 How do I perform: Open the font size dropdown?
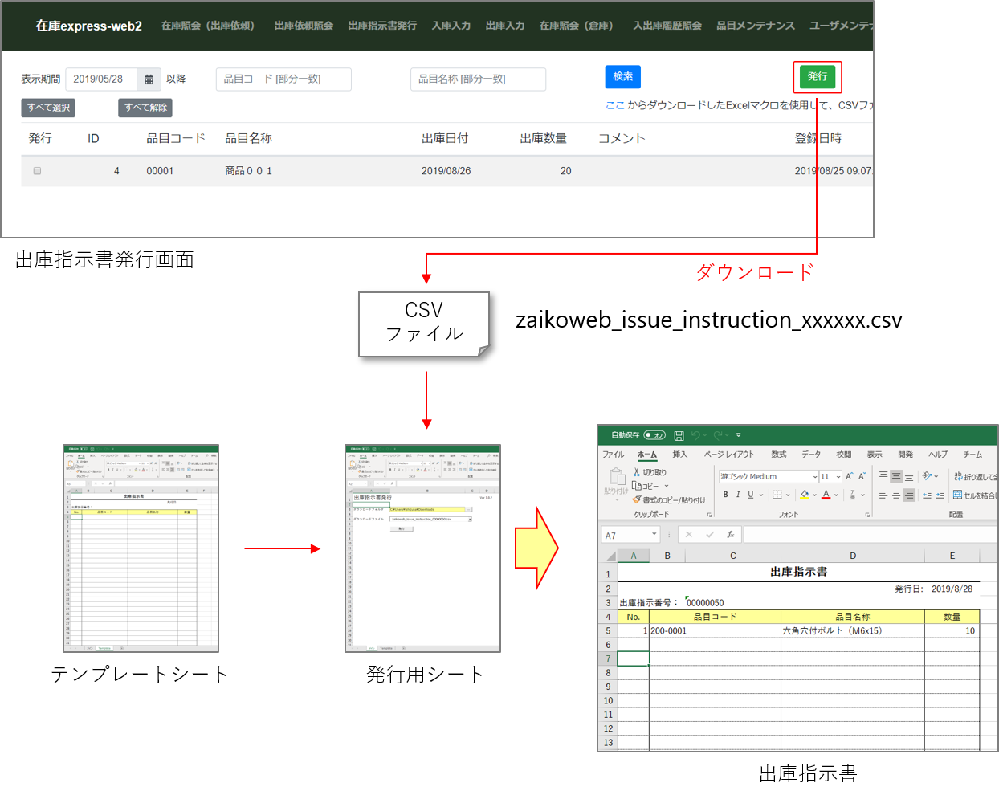pos(838,476)
